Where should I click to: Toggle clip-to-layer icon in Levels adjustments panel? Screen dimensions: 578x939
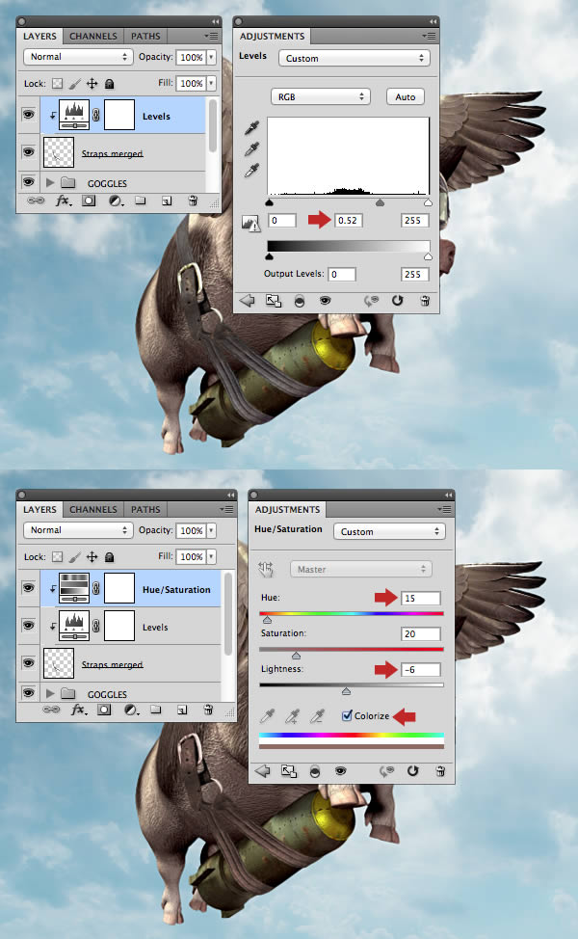point(300,301)
